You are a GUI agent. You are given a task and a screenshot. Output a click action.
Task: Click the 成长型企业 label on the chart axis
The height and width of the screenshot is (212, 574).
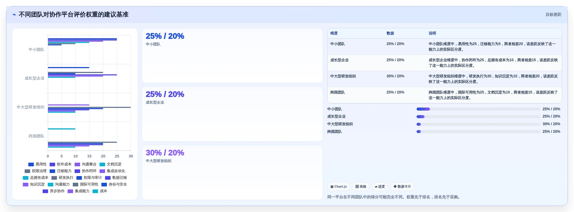point(34,78)
